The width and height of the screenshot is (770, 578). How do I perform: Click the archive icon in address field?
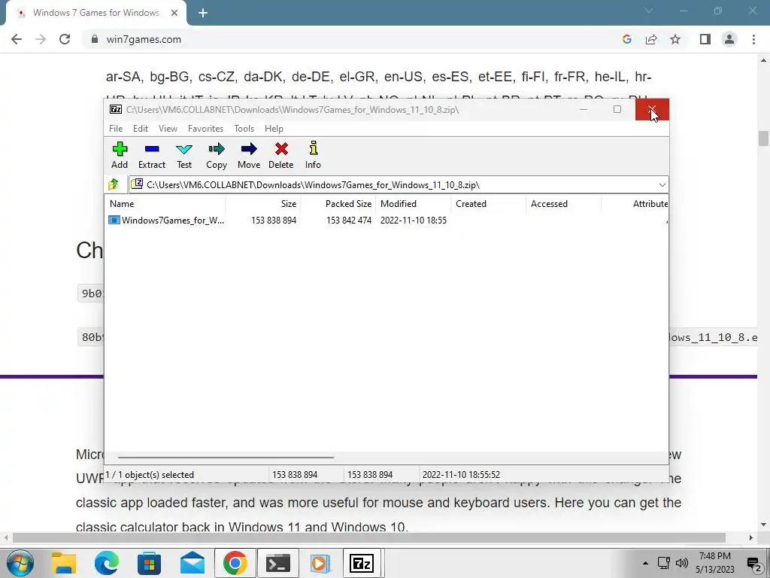click(137, 184)
